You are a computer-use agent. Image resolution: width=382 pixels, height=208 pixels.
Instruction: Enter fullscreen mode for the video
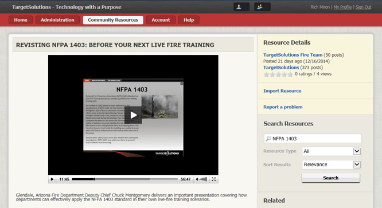(214, 179)
